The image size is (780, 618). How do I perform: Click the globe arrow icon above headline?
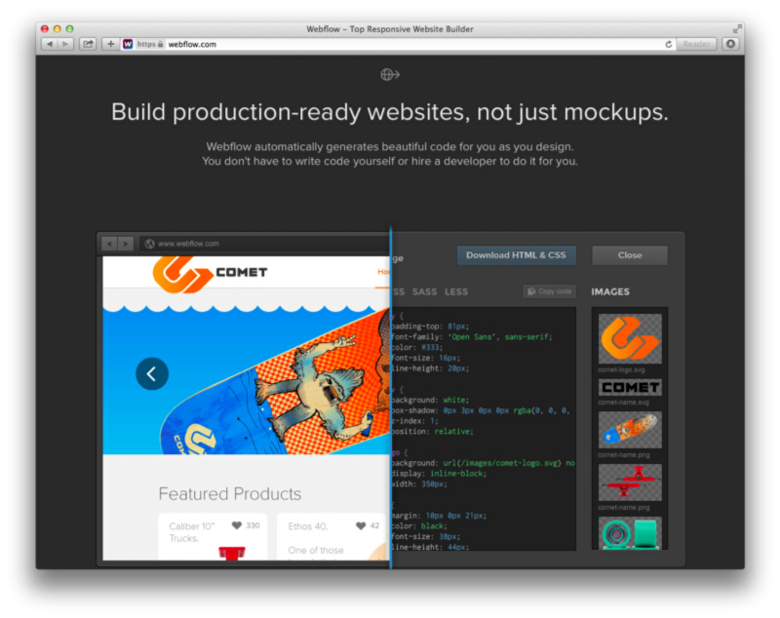[x=390, y=75]
